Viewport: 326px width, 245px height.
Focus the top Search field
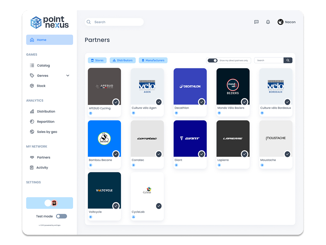click(114, 22)
